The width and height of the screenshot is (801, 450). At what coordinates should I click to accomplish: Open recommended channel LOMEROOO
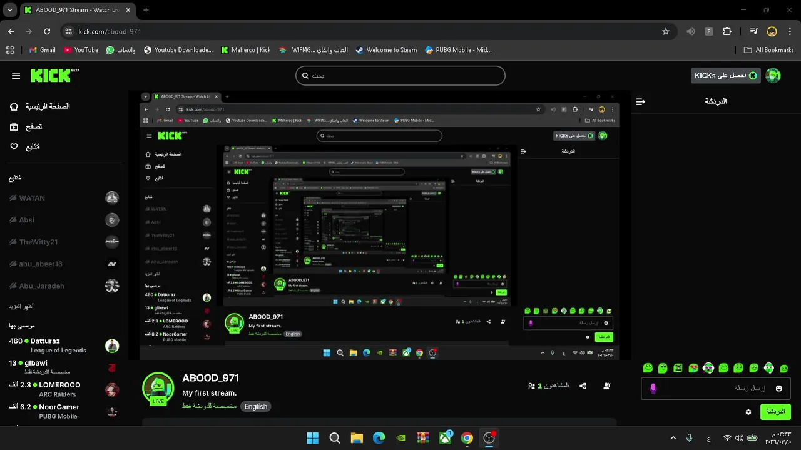pyautogui.click(x=64, y=389)
